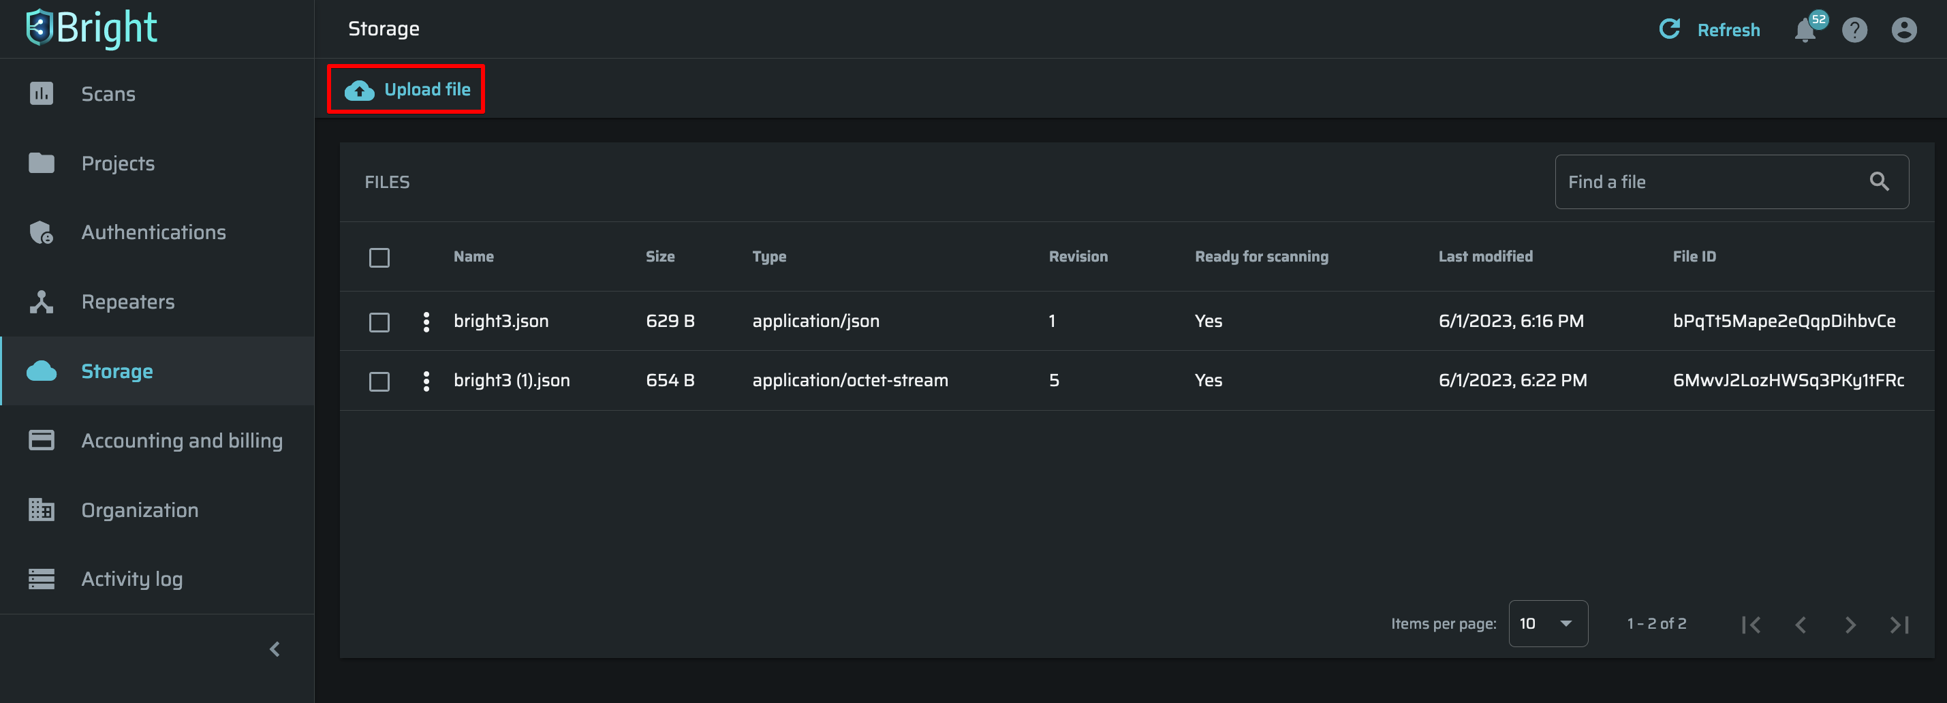Image resolution: width=1947 pixels, height=703 pixels.
Task: Sort files by Name column
Action: coord(473,256)
